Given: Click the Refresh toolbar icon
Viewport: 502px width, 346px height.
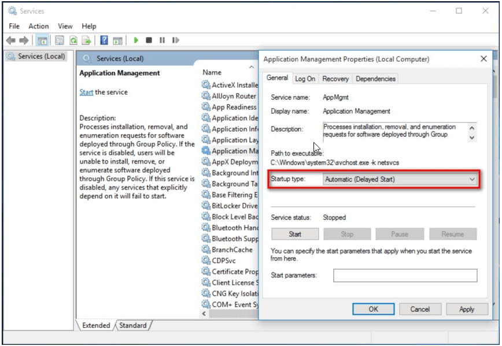Looking at the screenshot, I should pos(73,40).
